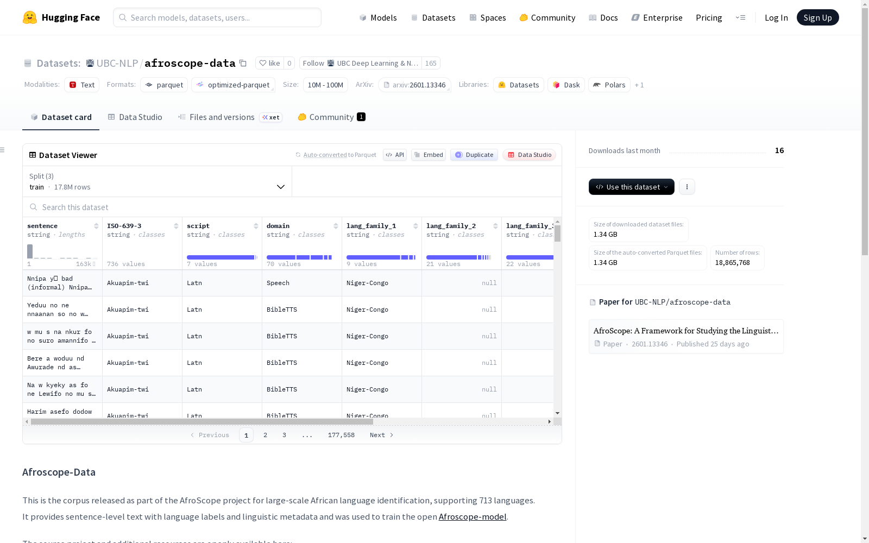Open Enterprise in the top navigation

tap(657, 17)
